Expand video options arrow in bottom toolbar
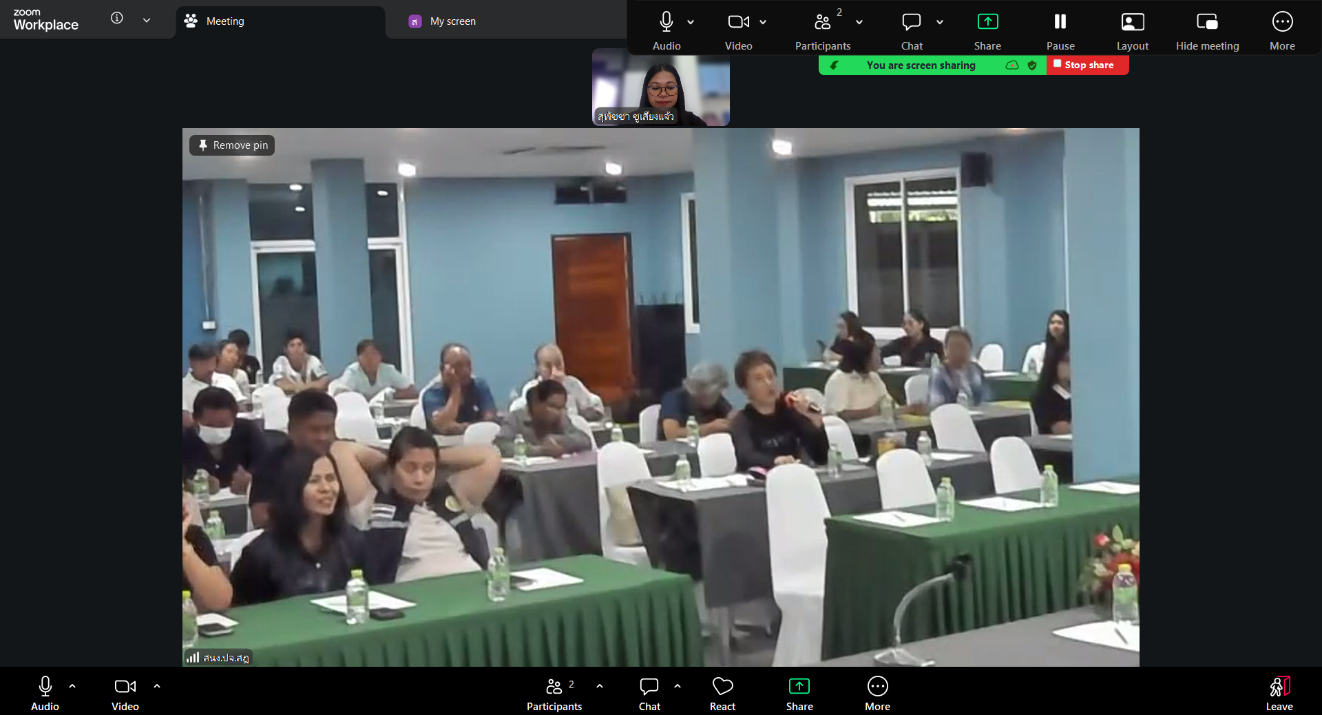The width and height of the screenshot is (1322, 715). click(157, 686)
